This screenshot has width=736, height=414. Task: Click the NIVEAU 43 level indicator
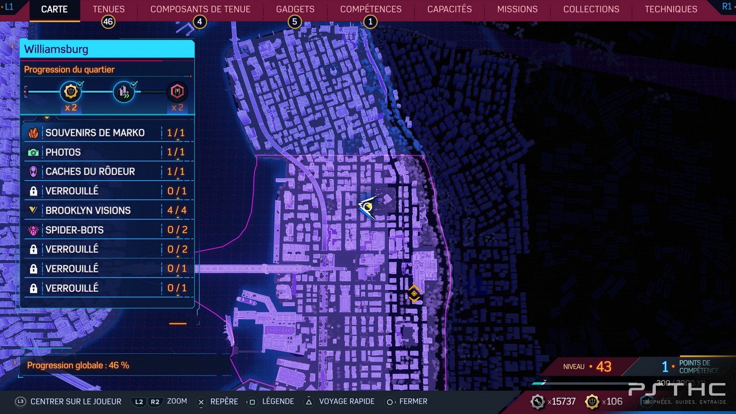pos(587,366)
